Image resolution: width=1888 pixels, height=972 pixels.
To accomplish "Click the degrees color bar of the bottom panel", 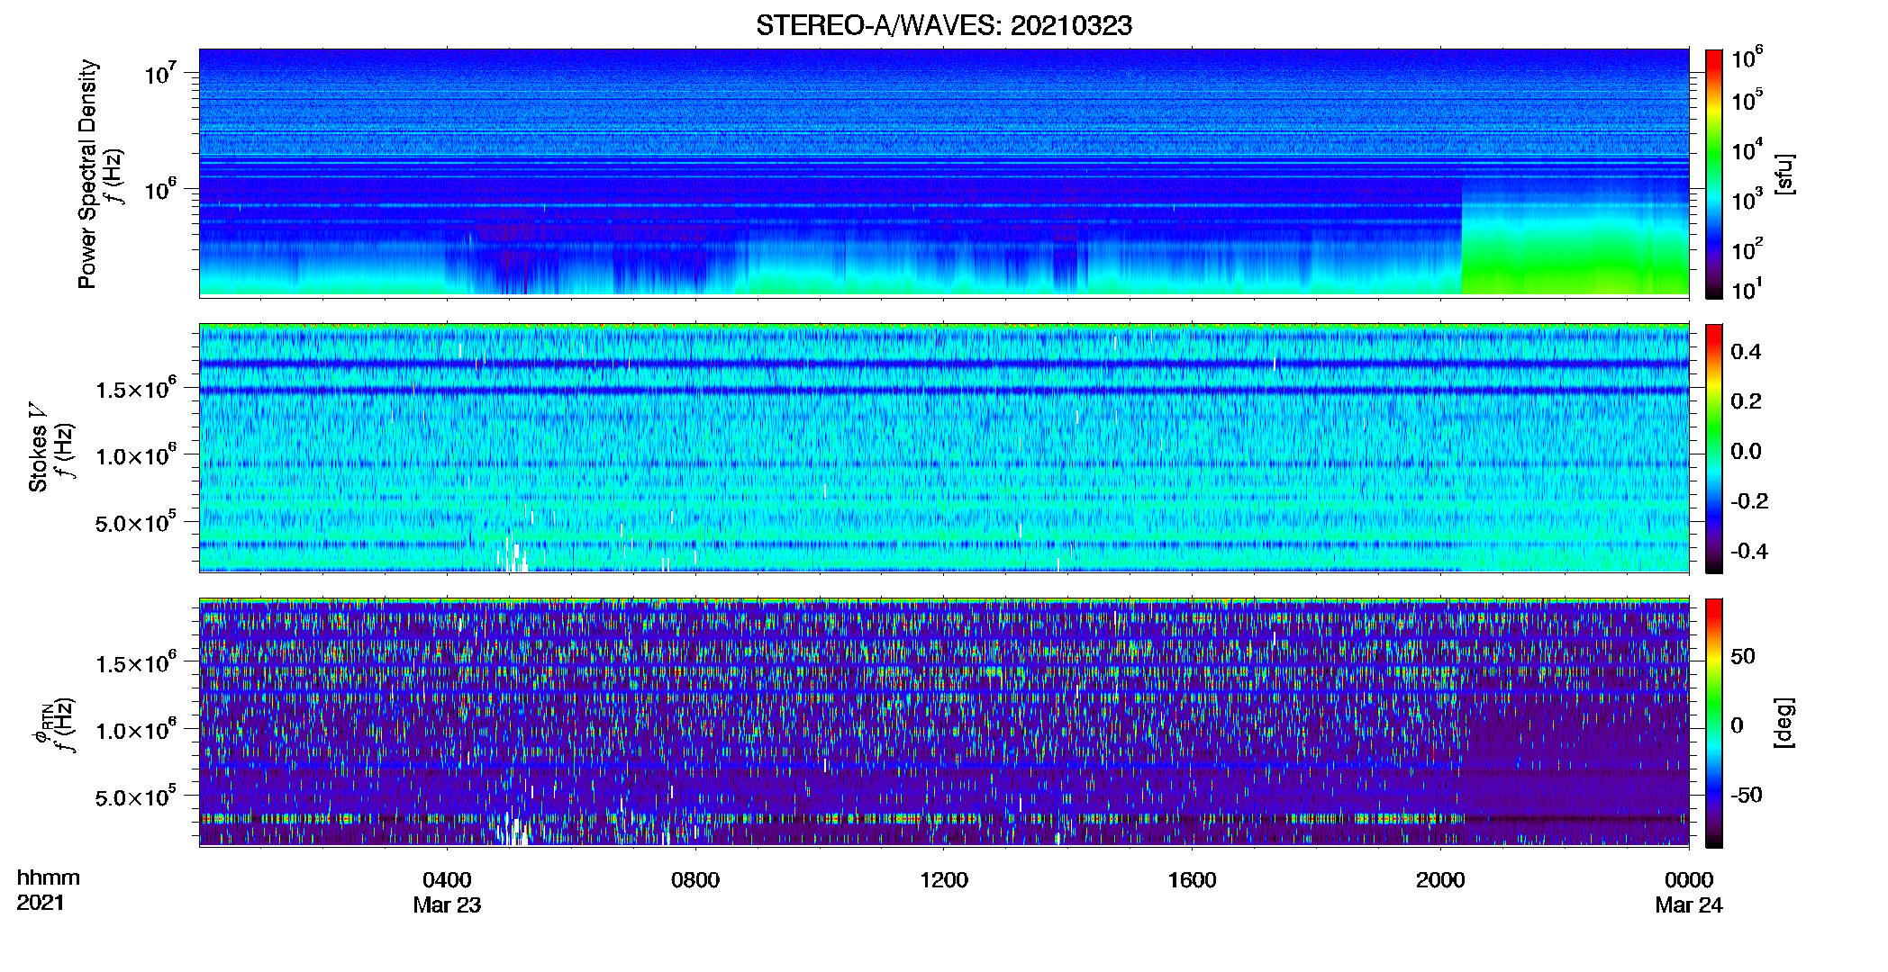I will tap(1713, 723).
